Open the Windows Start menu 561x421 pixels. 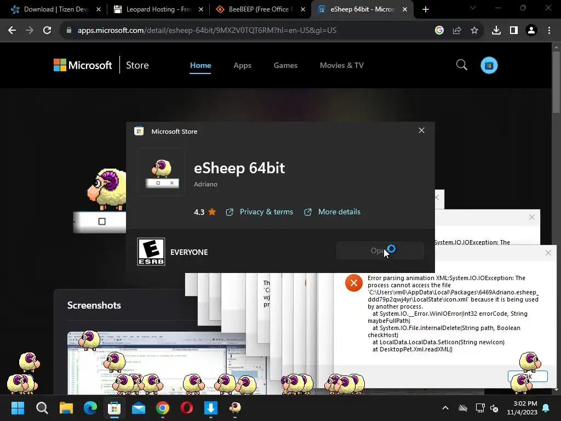[18, 408]
